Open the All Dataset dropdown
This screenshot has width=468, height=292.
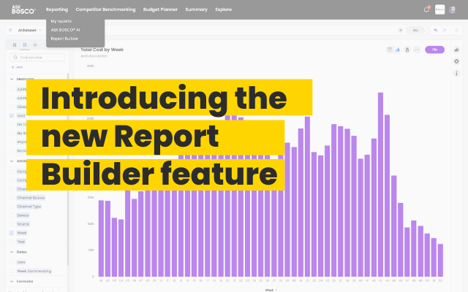(x=29, y=30)
